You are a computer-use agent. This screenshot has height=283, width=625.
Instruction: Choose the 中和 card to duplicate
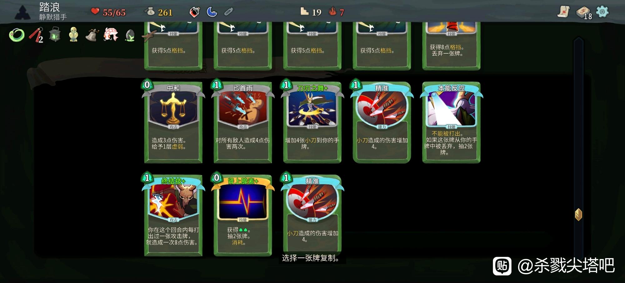[x=173, y=122]
